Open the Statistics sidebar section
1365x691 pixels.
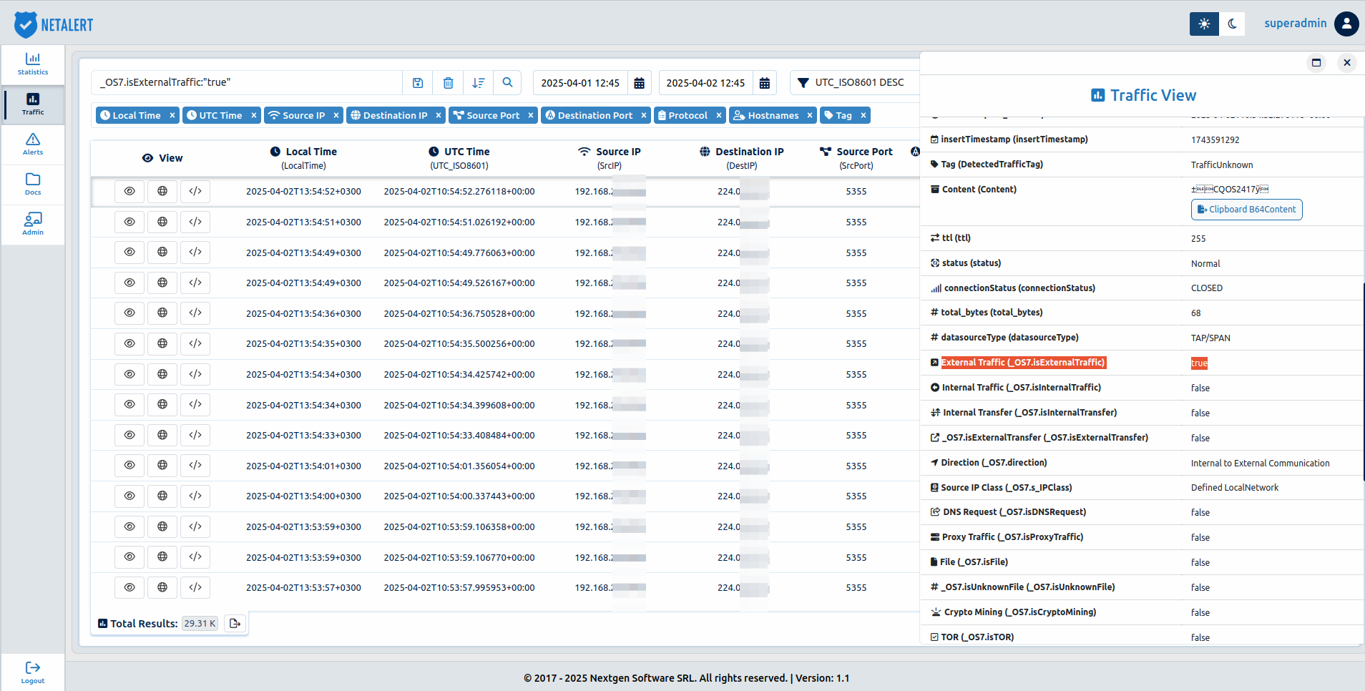tap(33, 64)
